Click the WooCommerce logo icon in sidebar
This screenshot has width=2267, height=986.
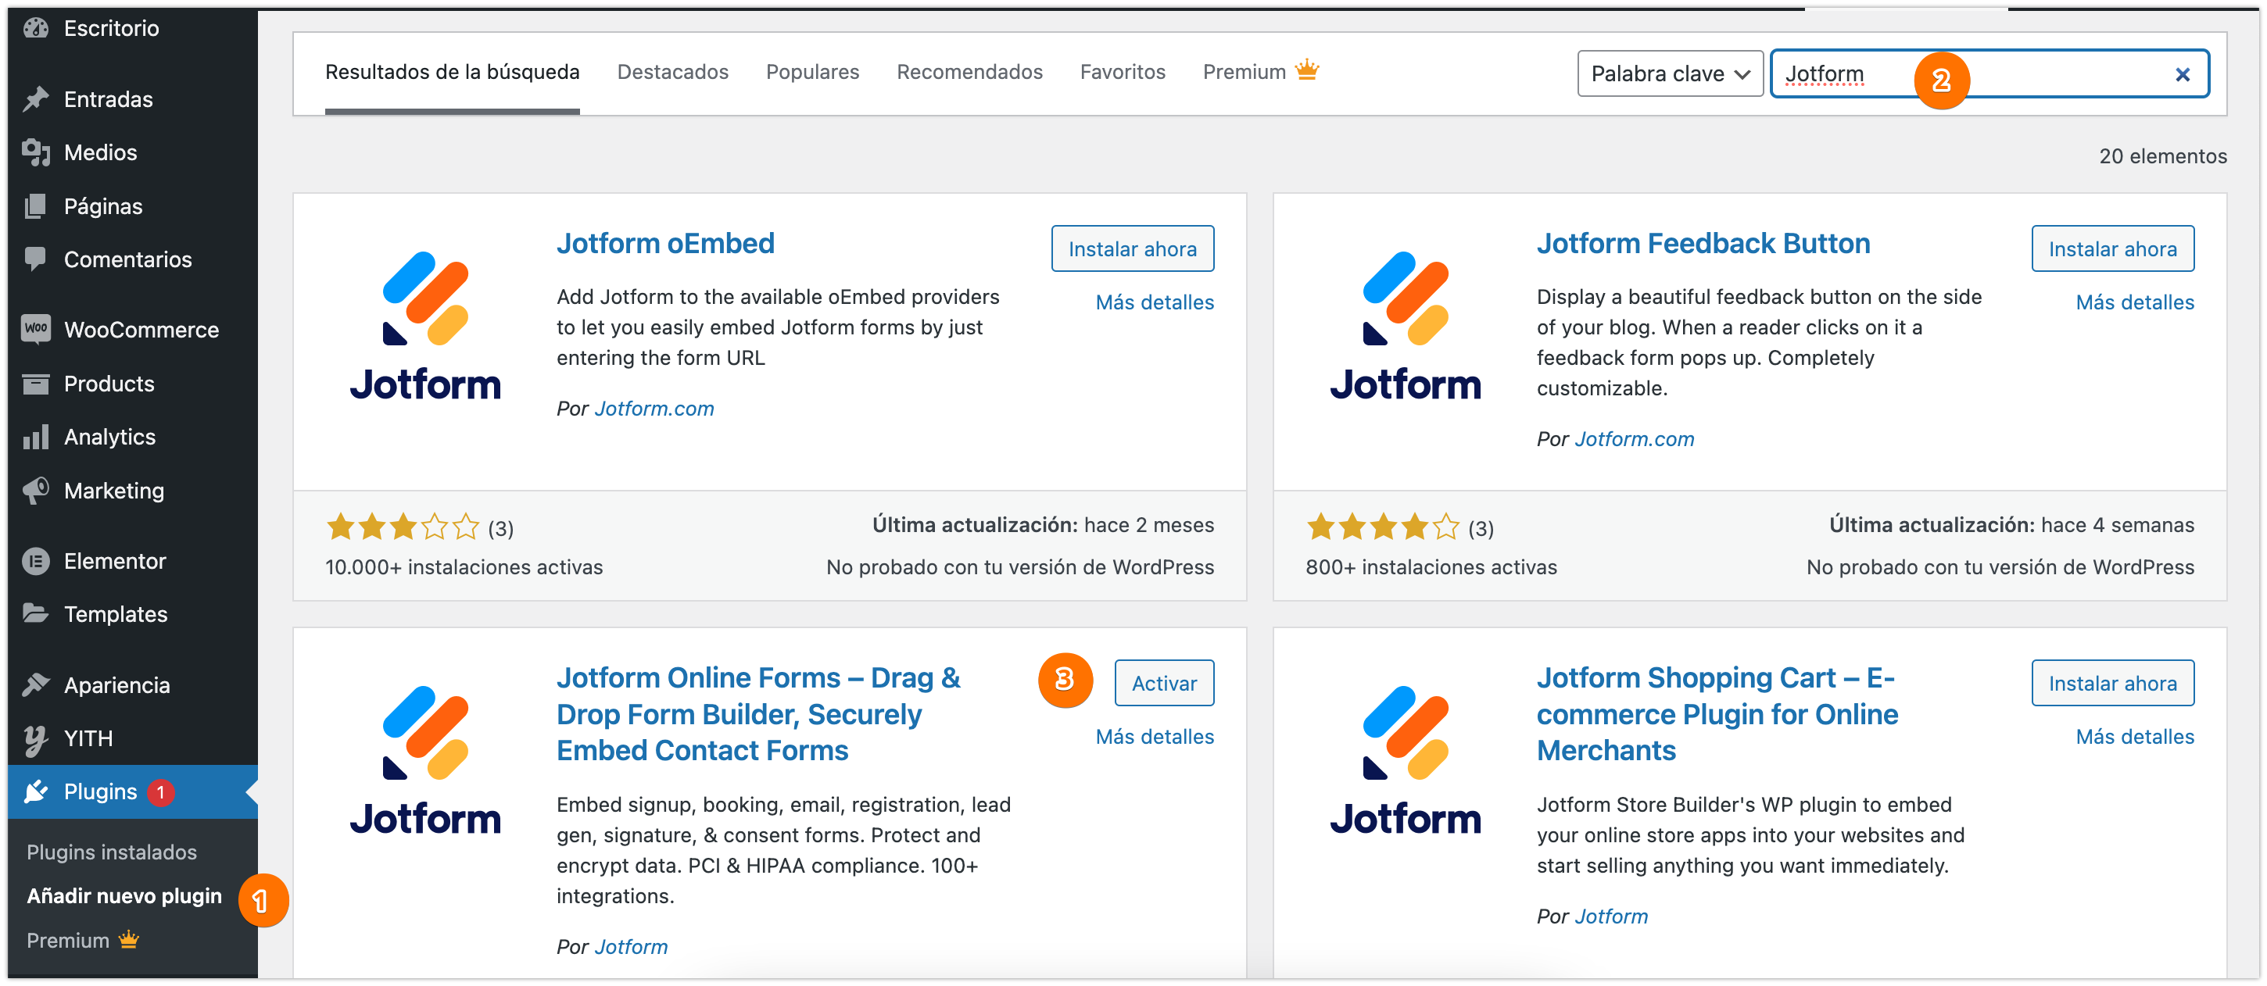(36, 329)
